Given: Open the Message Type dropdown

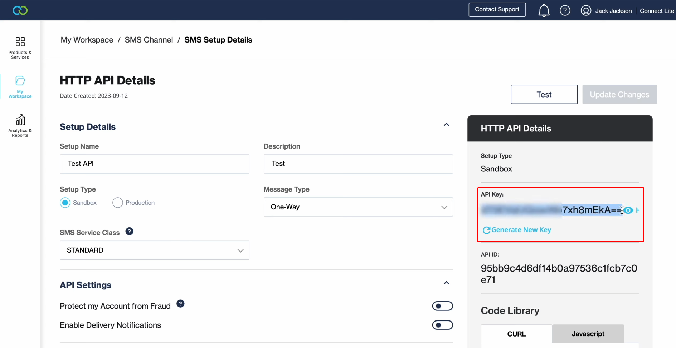Looking at the screenshot, I should 358,207.
